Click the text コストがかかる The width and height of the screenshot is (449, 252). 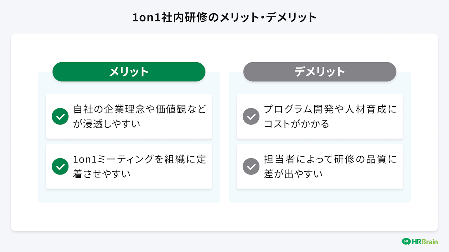pyautogui.click(x=296, y=124)
